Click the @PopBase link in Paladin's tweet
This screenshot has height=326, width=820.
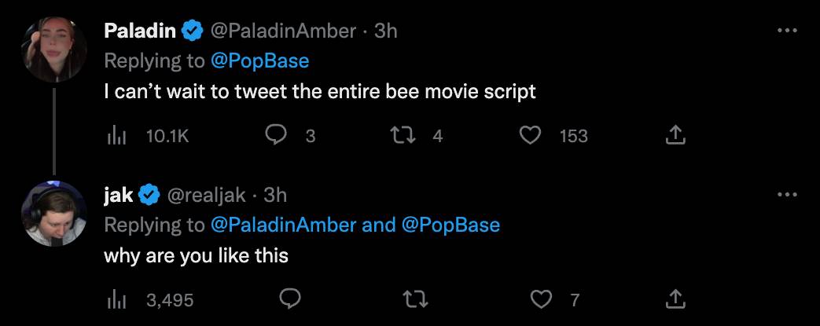click(x=260, y=61)
